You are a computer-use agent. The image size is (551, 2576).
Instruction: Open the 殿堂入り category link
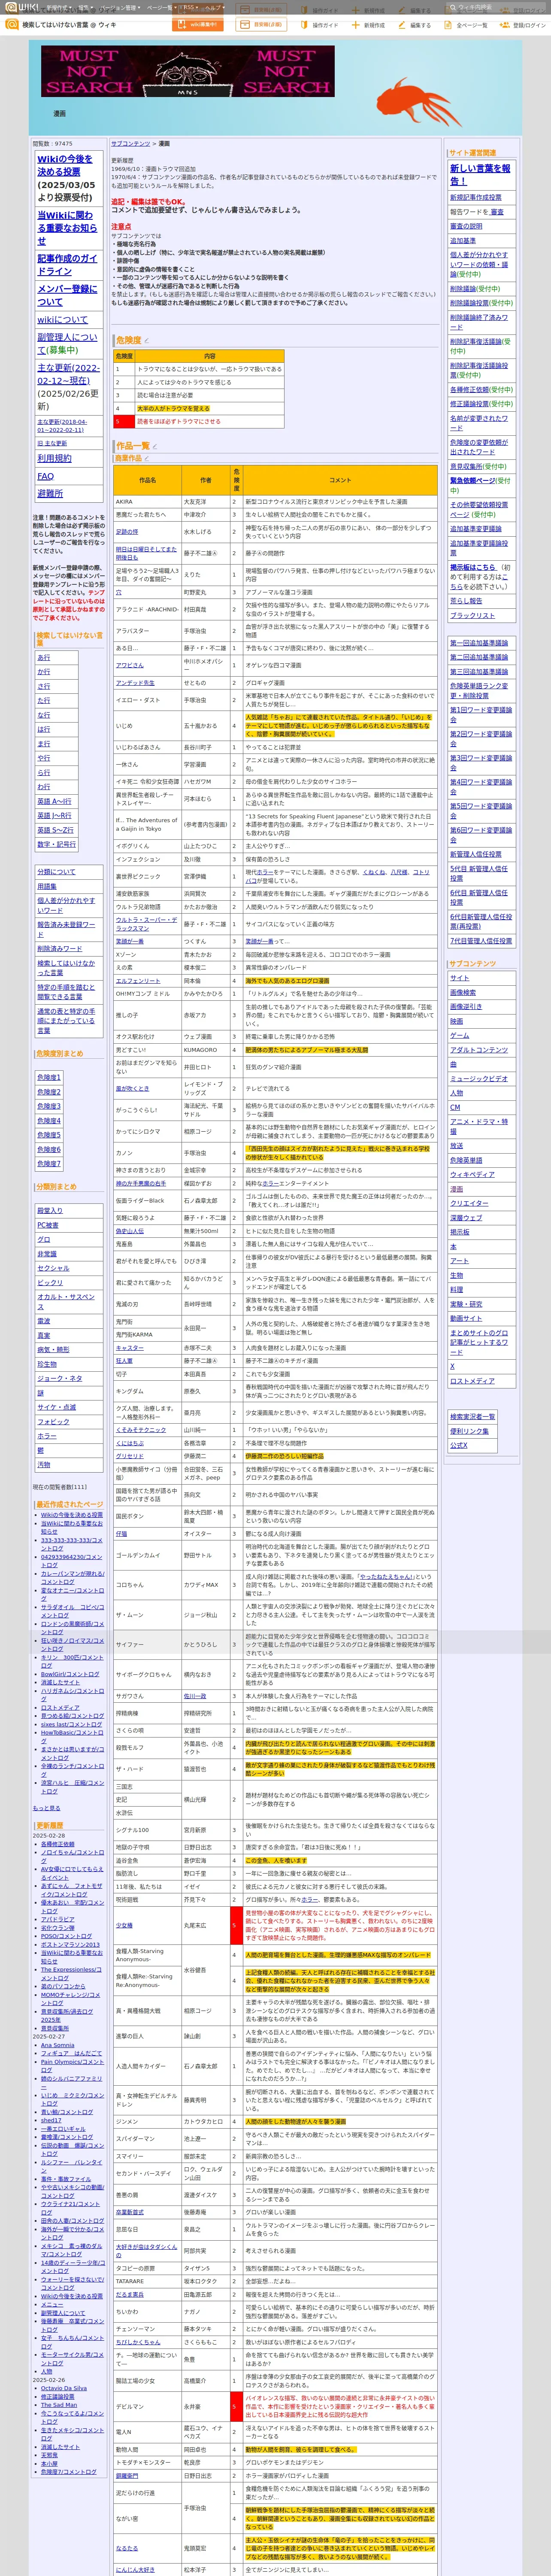tap(50, 1211)
